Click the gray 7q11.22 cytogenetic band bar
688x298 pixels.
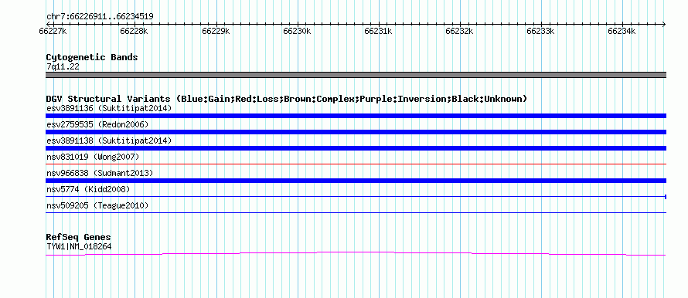pos(356,75)
